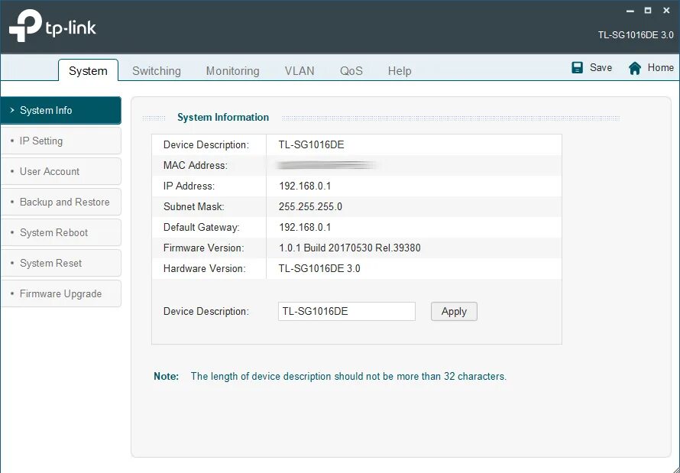Click the Save floppy disk icon
The image size is (680, 473).
tap(577, 68)
